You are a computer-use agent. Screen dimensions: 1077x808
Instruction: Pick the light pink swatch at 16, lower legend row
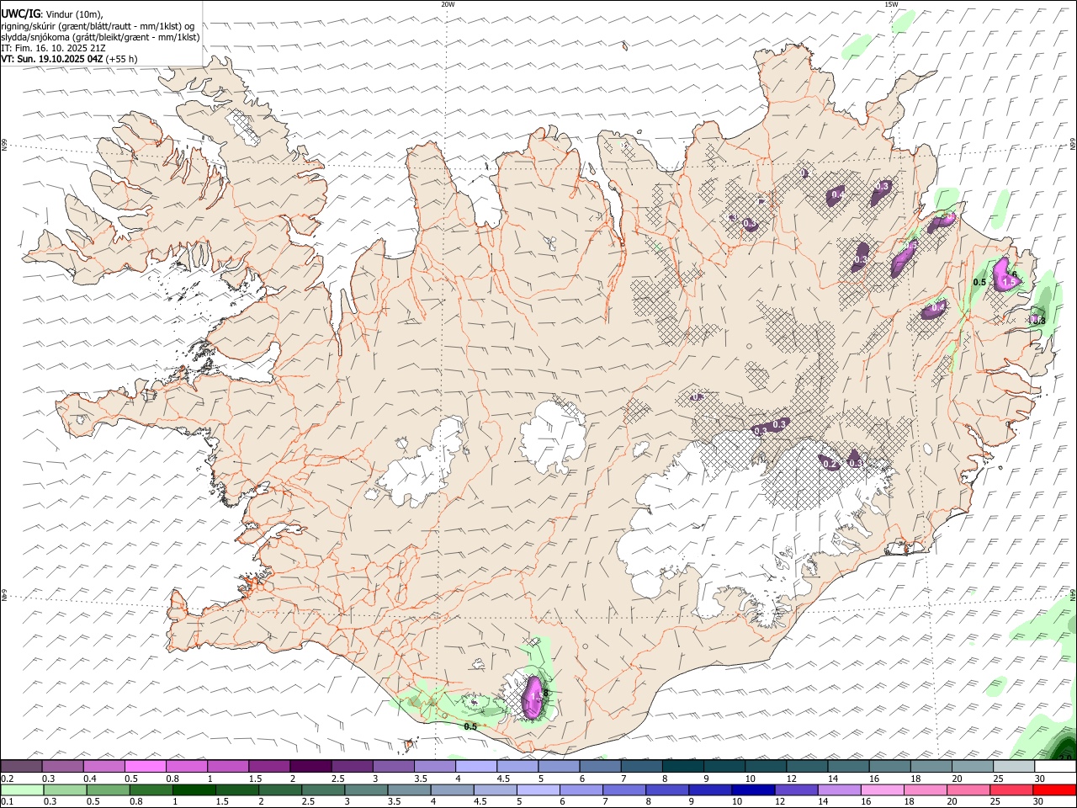click(883, 789)
